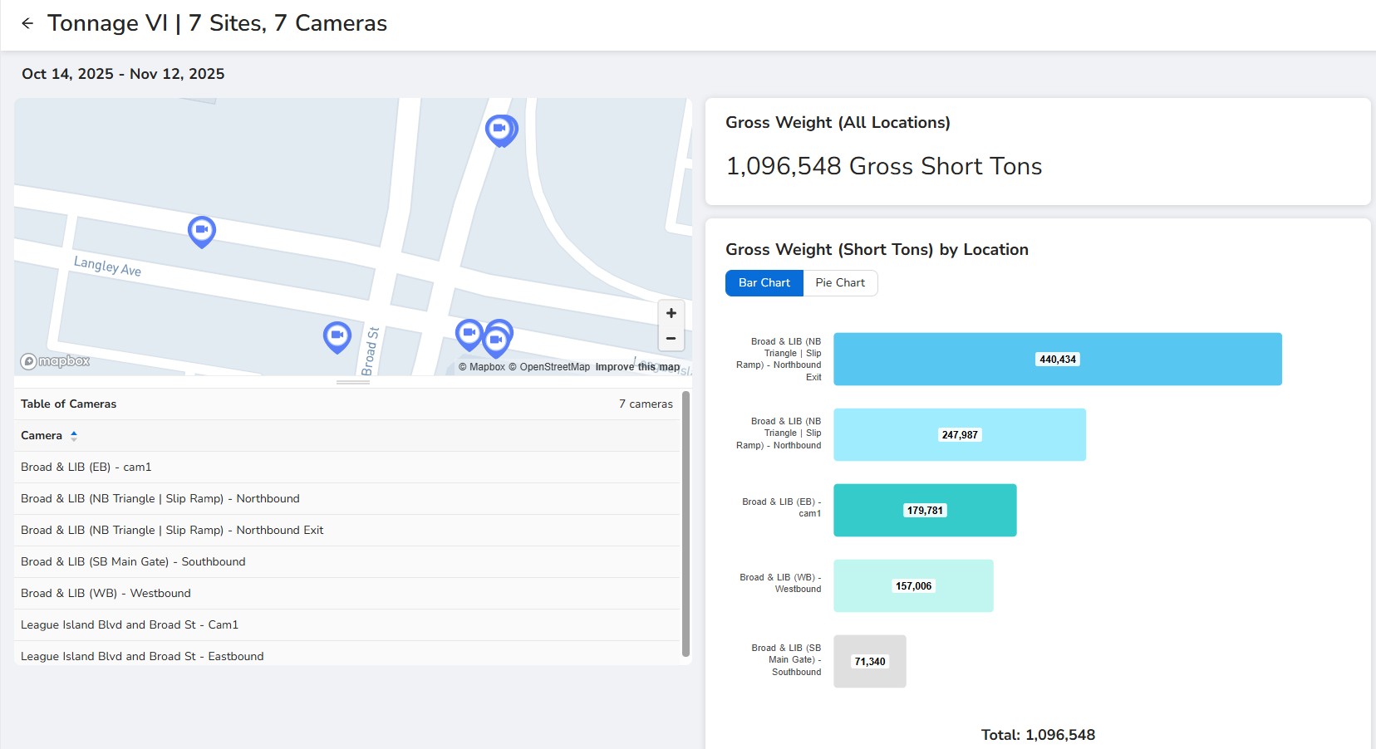The height and width of the screenshot is (749, 1376).
Task: Select the Broad & LIB (WB) - Westbound row
Action: 106,593
